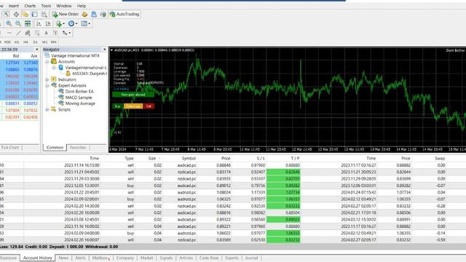Click the blue clock Periods icon
466x262 pixels.
pyautogui.click(x=71, y=23)
